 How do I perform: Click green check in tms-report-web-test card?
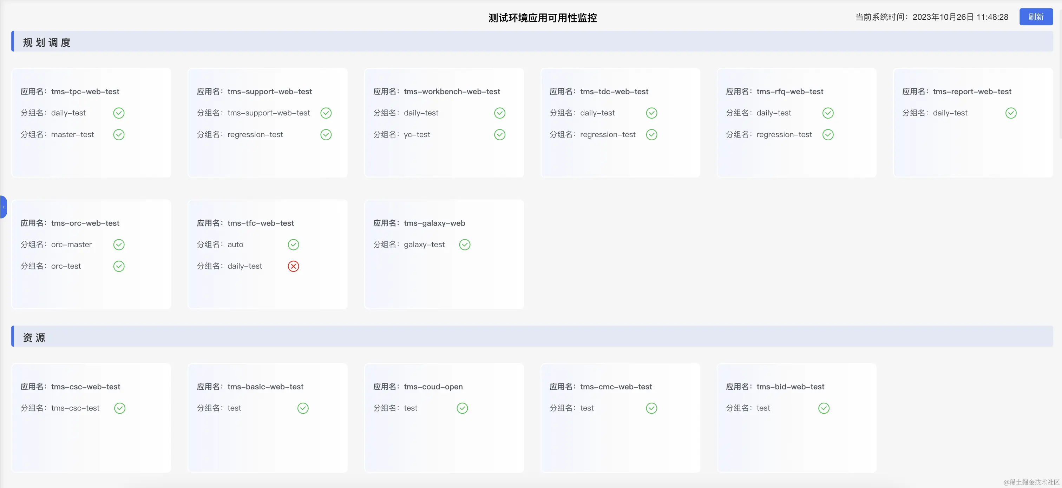(1010, 113)
